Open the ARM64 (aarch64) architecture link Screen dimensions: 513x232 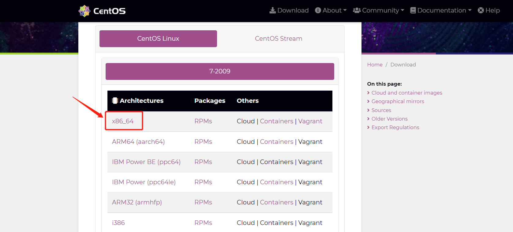(138, 142)
